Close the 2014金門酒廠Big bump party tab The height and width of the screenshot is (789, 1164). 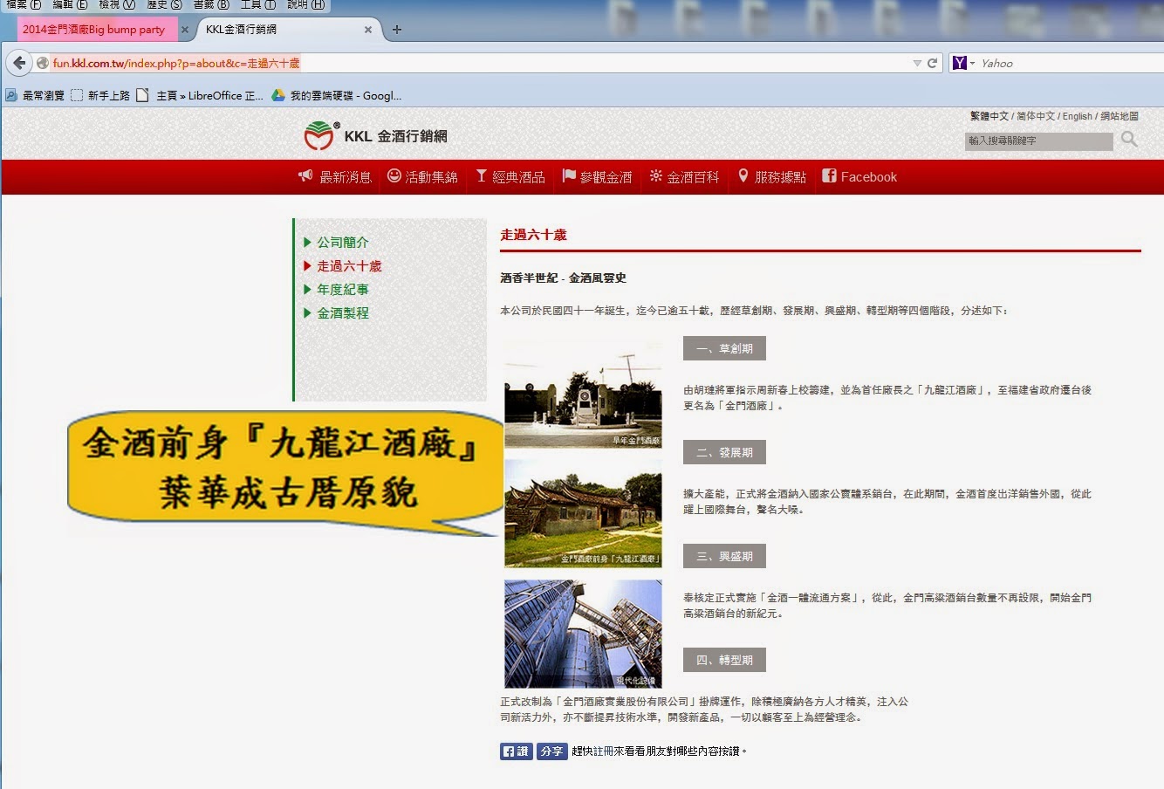click(x=185, y=30)
